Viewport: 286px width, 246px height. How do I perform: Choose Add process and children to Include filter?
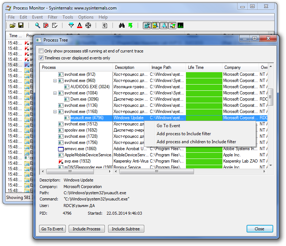(200, 142)
